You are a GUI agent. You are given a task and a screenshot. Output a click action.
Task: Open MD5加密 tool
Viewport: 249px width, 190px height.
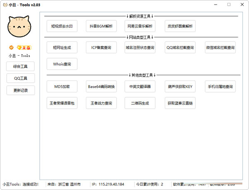62,86
